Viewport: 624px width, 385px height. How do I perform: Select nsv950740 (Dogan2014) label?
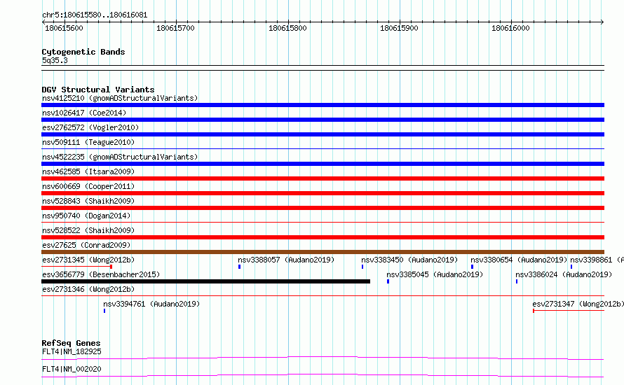pyautogui.click(x=86, y=216)
